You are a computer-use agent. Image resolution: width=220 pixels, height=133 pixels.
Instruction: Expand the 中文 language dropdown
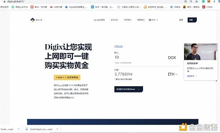(153, 20)
